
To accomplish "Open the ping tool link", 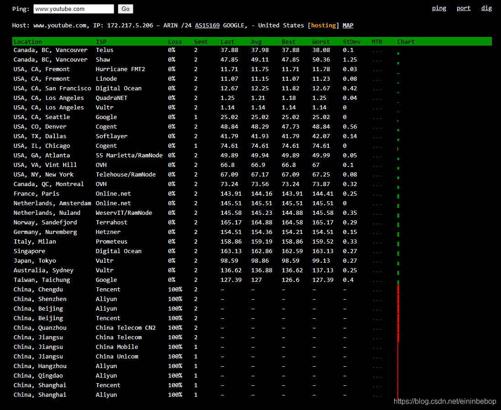I will [x=439, y=8].
